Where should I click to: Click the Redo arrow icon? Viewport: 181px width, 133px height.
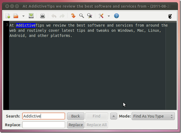[x=62, y=16]
